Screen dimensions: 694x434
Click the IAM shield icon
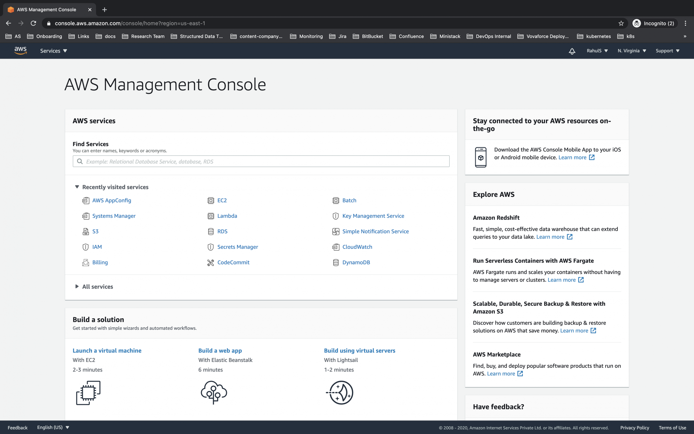(x=85, y=247)
